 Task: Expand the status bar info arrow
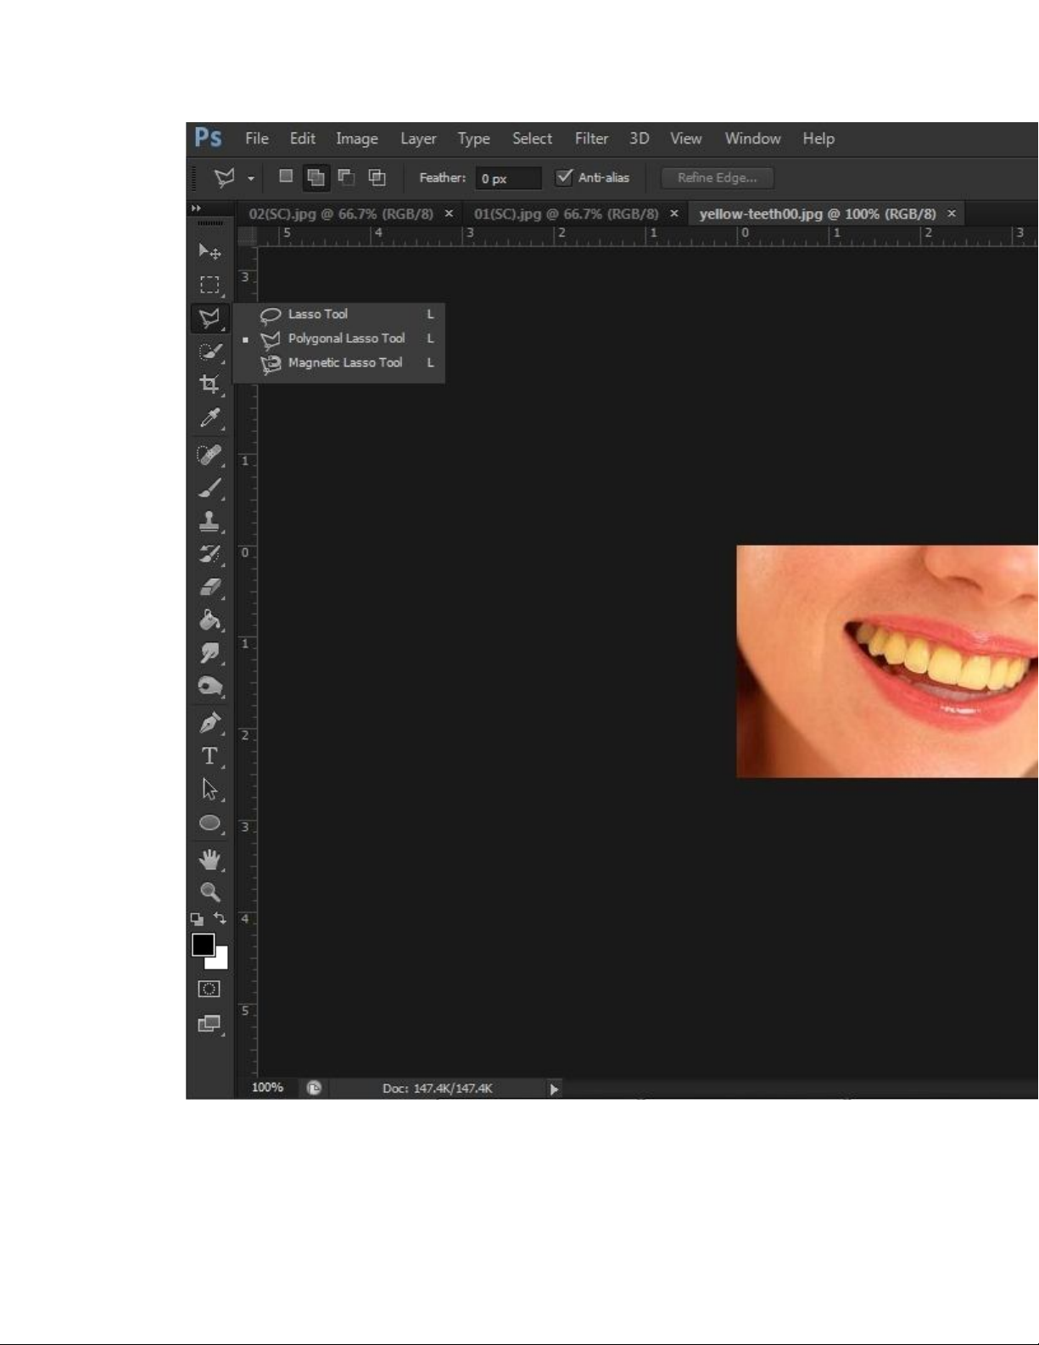[x=554, y=1089]
